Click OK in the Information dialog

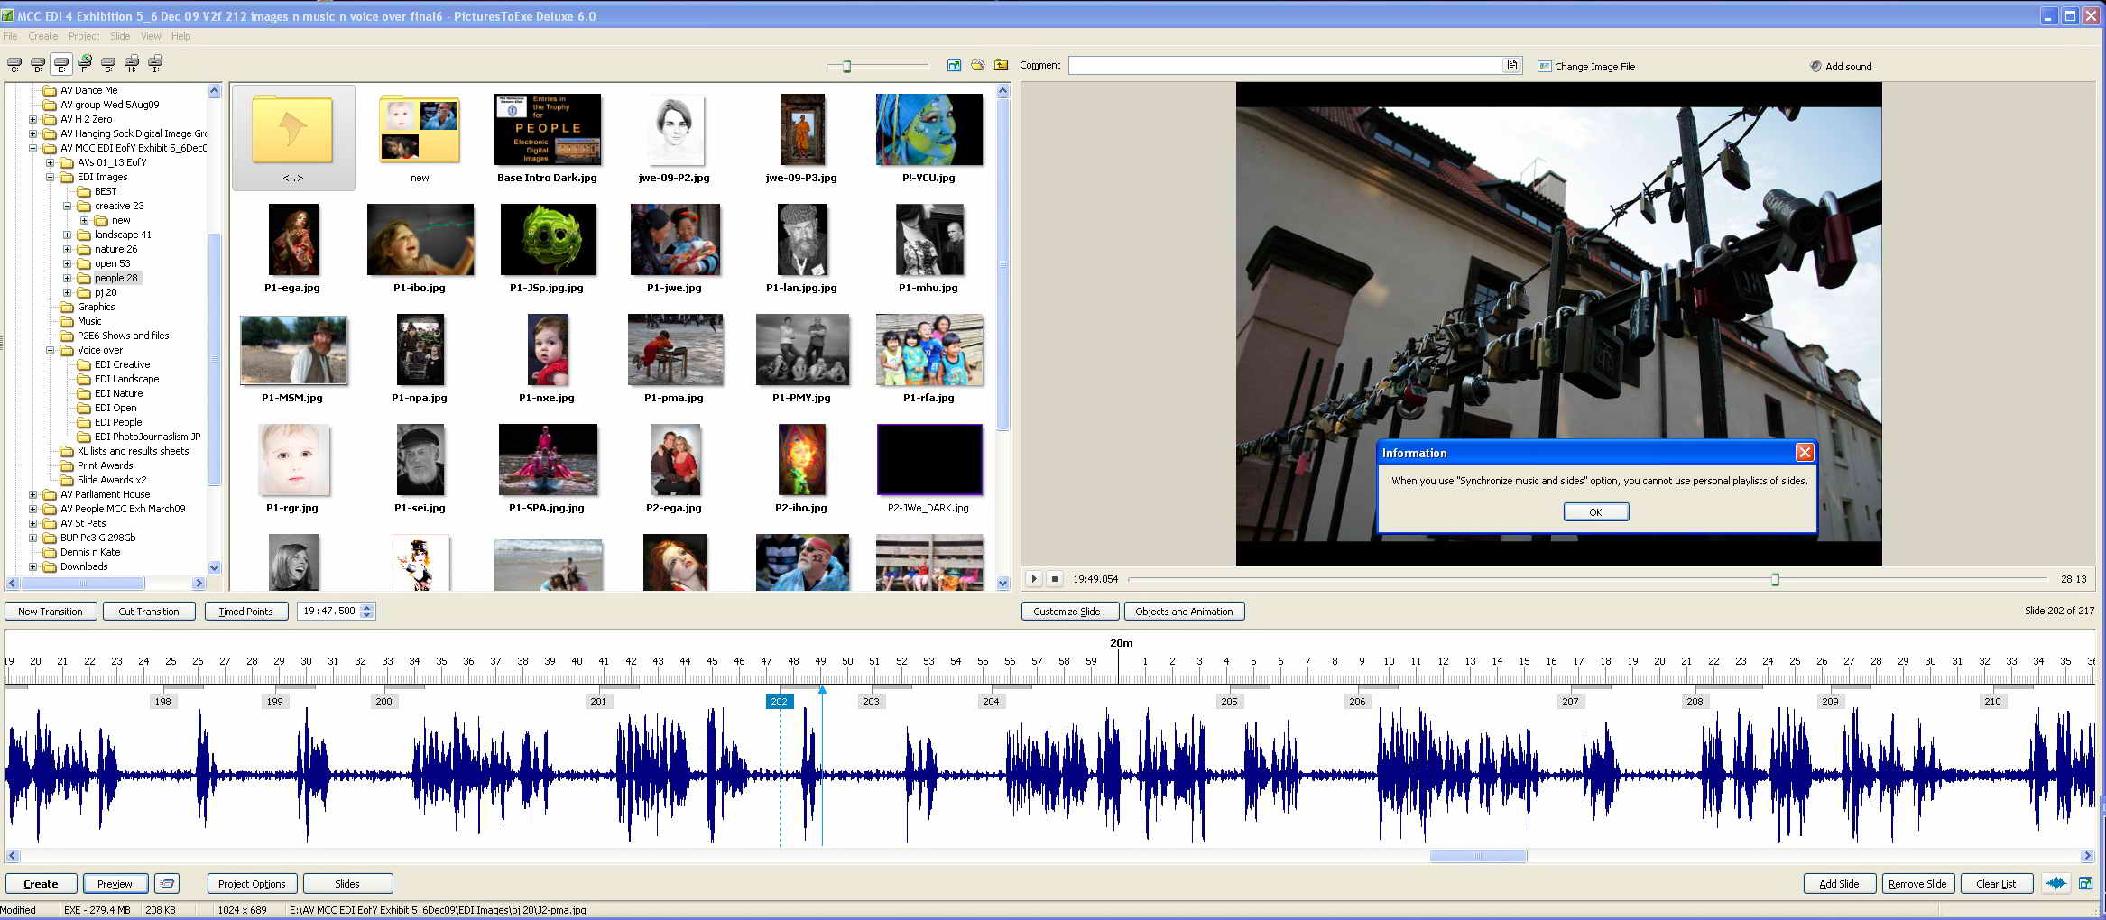click(1595, 511)
